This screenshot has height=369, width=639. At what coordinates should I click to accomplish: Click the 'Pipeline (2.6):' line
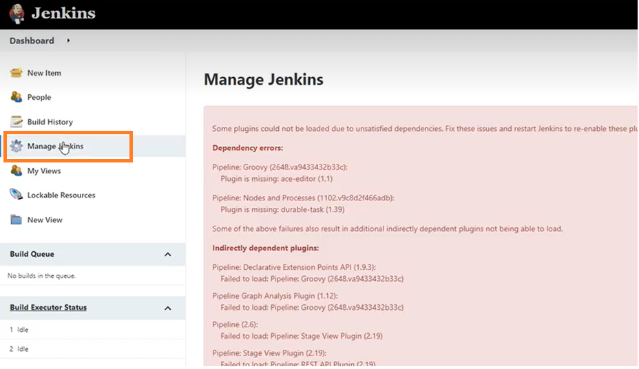tap(235, 325)
